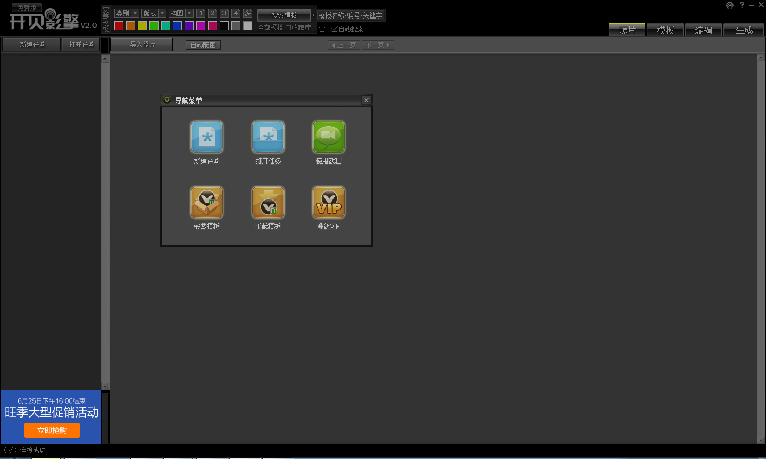This screenshot has height=459, width=766.
Task: Click the trash can icon near search
Action: click(x=322, y=29)
